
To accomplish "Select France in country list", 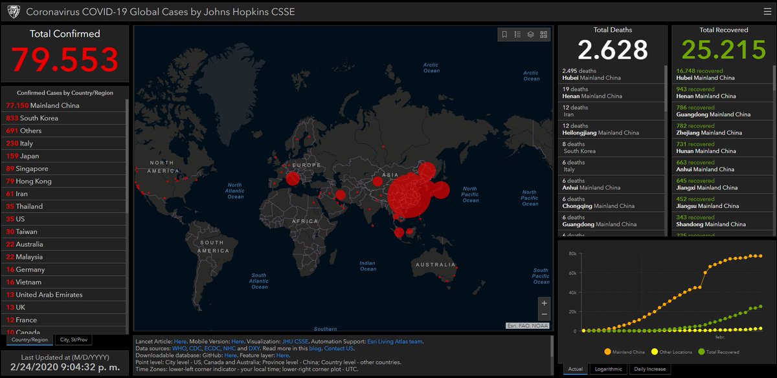I will point(64,320).
